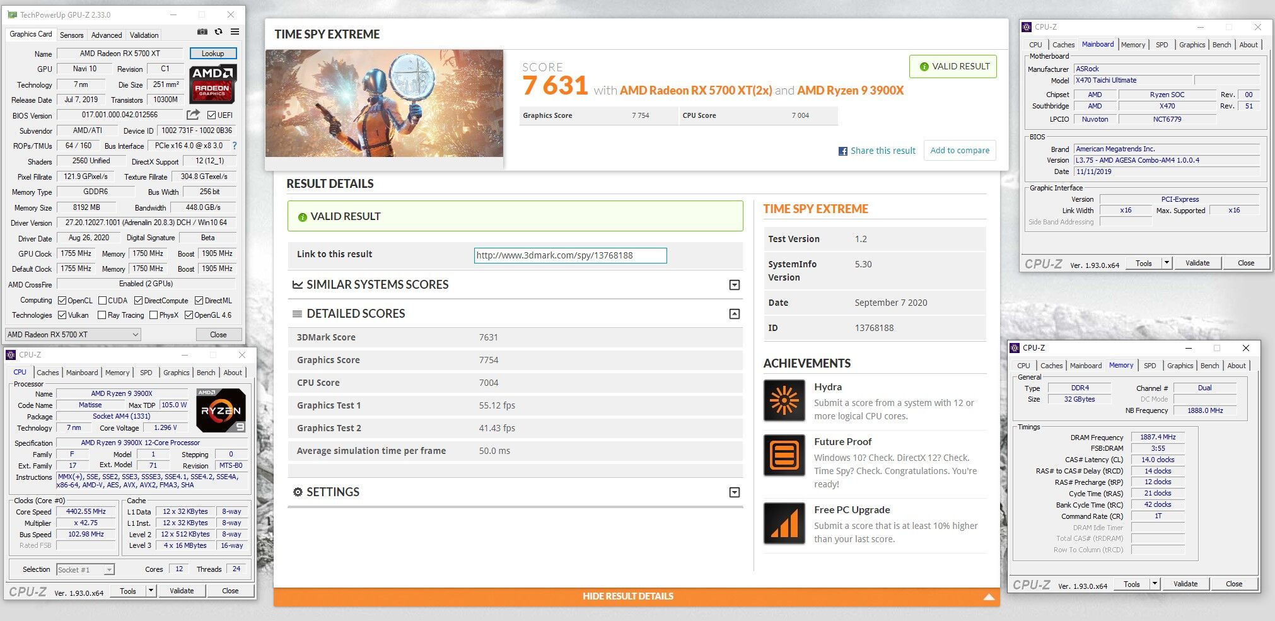Screen dimensions: 1275x621
Task: Click the Facebook icon beside Share this result
Action: pyautogui.click(x=842, y=151)
